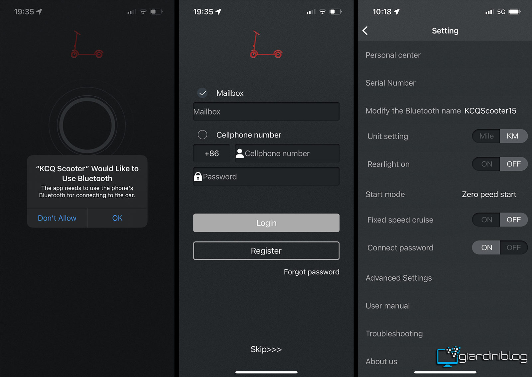Screen dimensions: 532x377
Task: Click the person icon in Cellphone number field
Action: pos(240,153)
